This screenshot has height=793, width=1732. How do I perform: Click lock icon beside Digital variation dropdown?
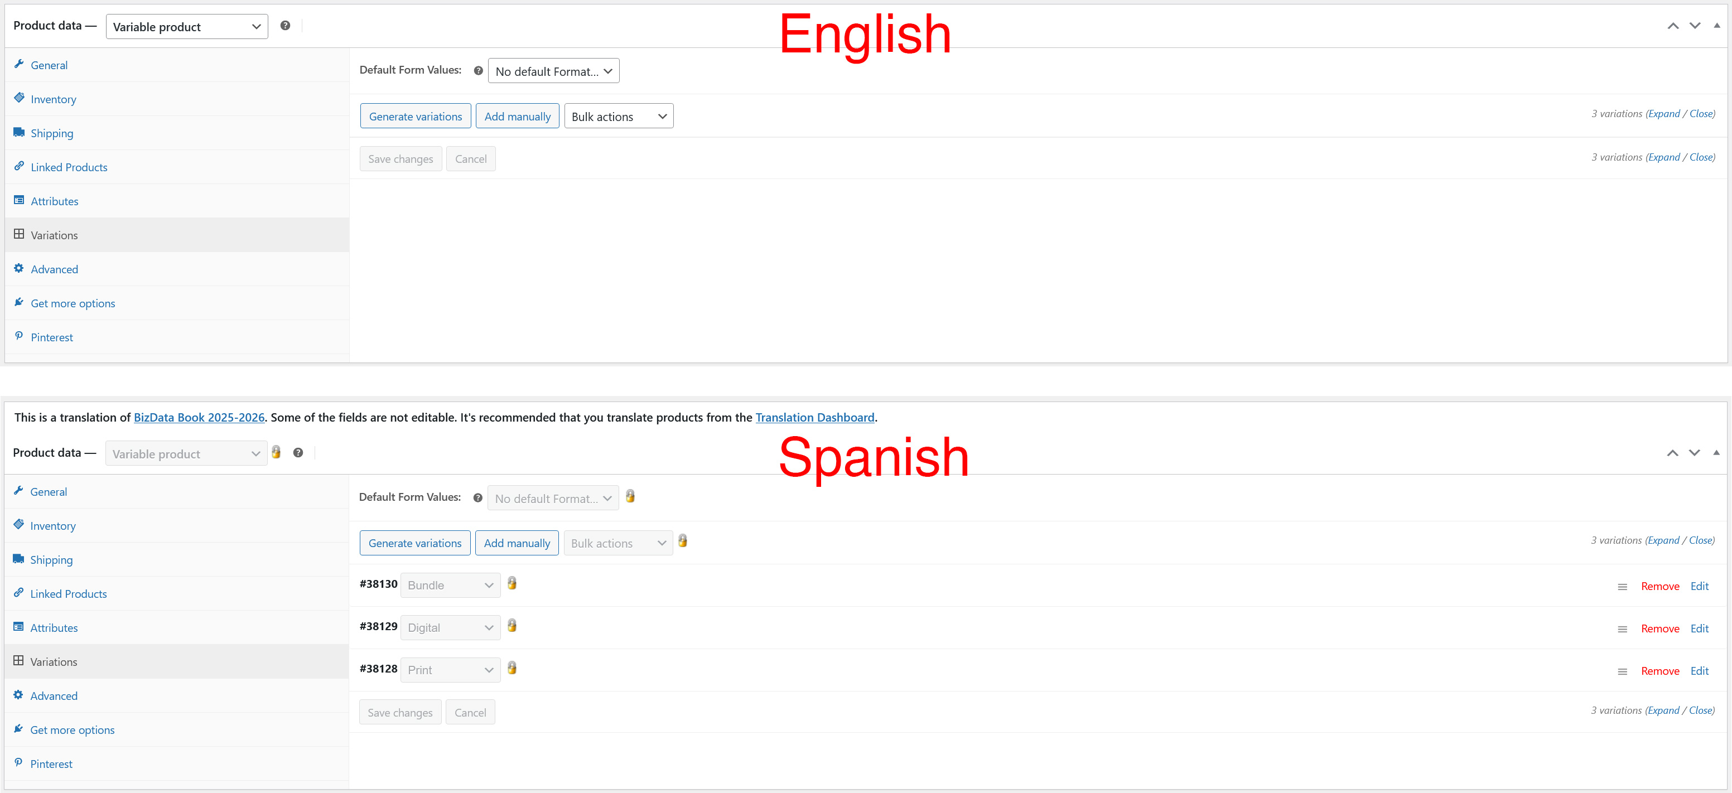click(512, 626)
